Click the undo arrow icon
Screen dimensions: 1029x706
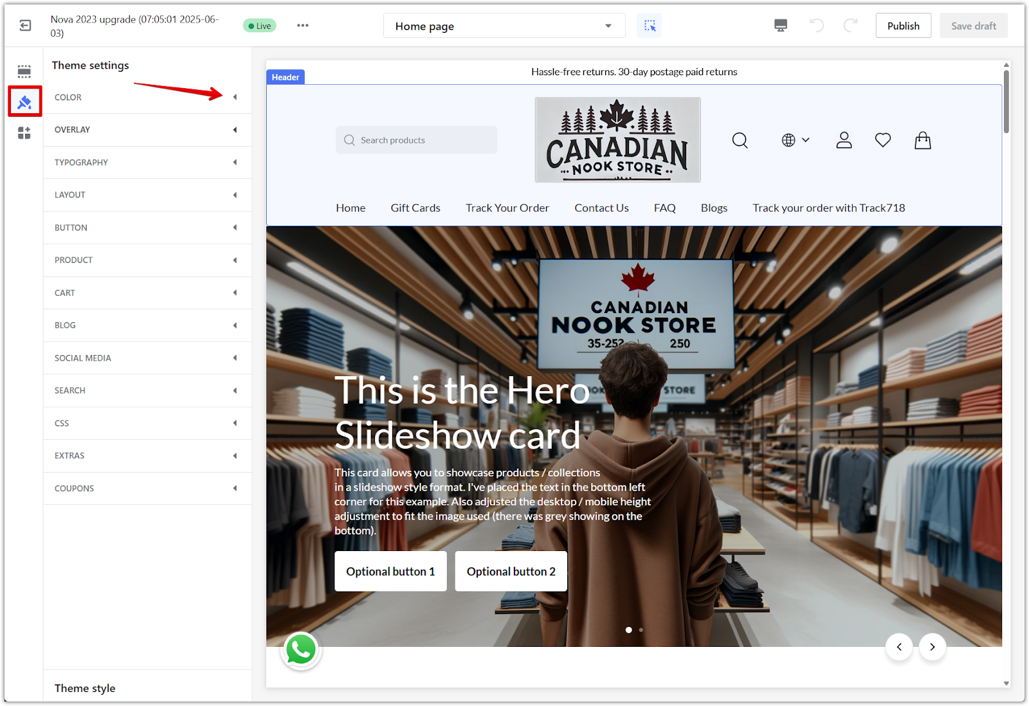pyautogui.click(x=817, y=26)
